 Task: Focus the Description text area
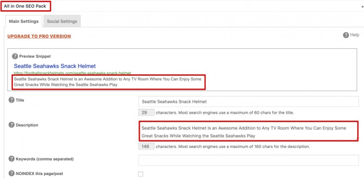tap(249, 131)
